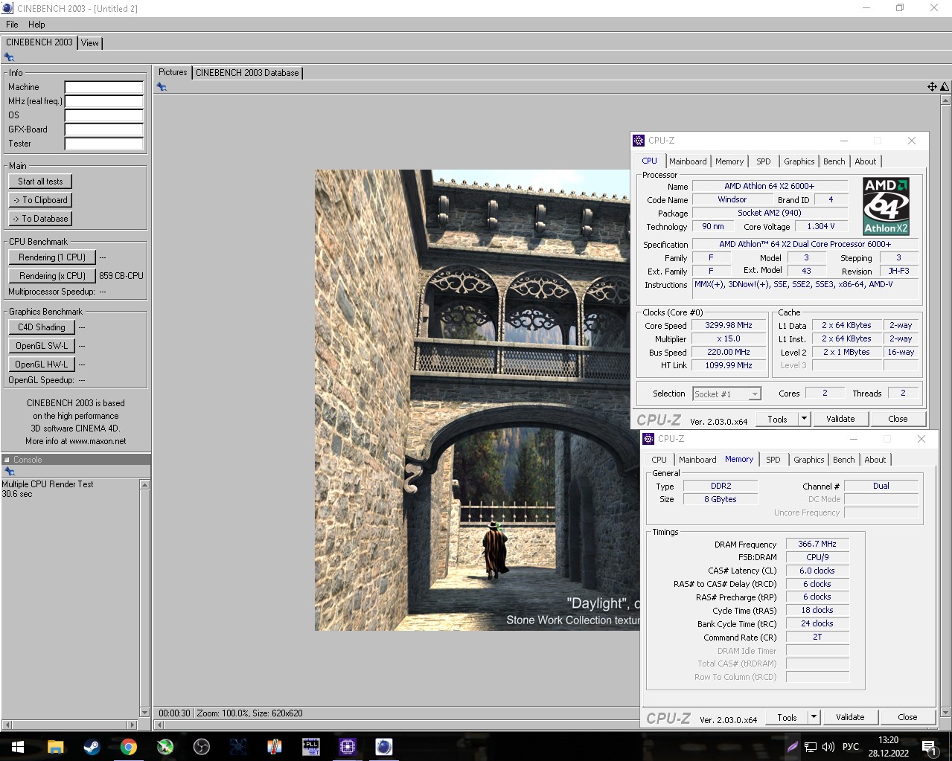The height and width of the screenshot is (761, 952).
Task: Click the GFX-Board input field
Action: pos(103,129)
